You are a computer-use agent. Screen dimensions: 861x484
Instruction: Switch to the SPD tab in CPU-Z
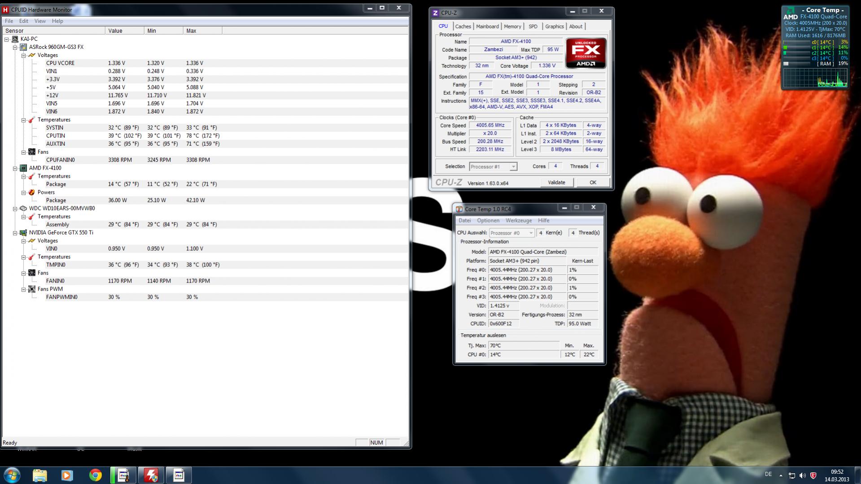click(533, 26)
